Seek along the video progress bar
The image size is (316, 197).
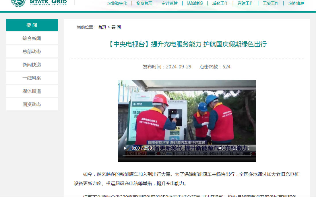(x=187, y=155)
